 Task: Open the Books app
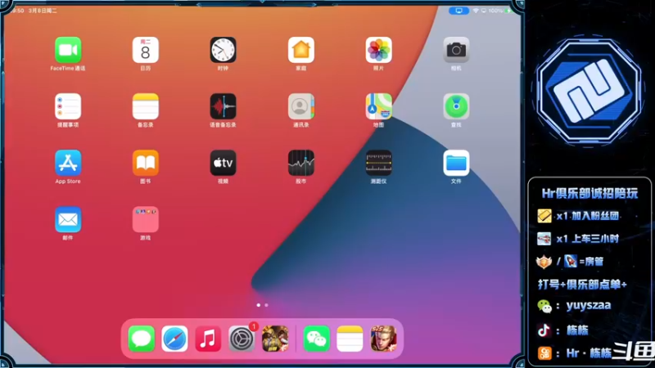click(146, 163)
